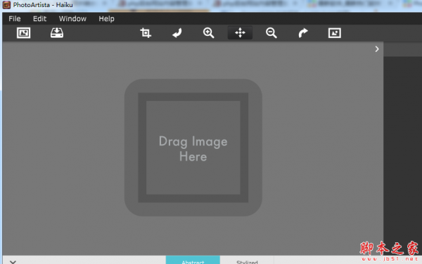Click the undo arrow icon
Image resolution: width=422 pixels, height=264 pixels.
click(x=177, y=33)
